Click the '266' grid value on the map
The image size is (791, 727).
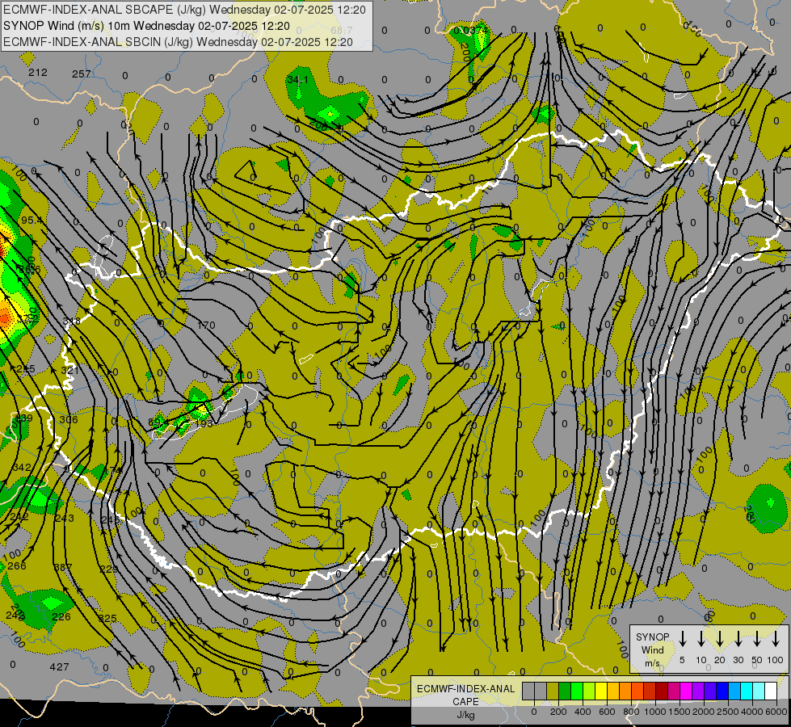pyautogui.click(x=17, y=566)
